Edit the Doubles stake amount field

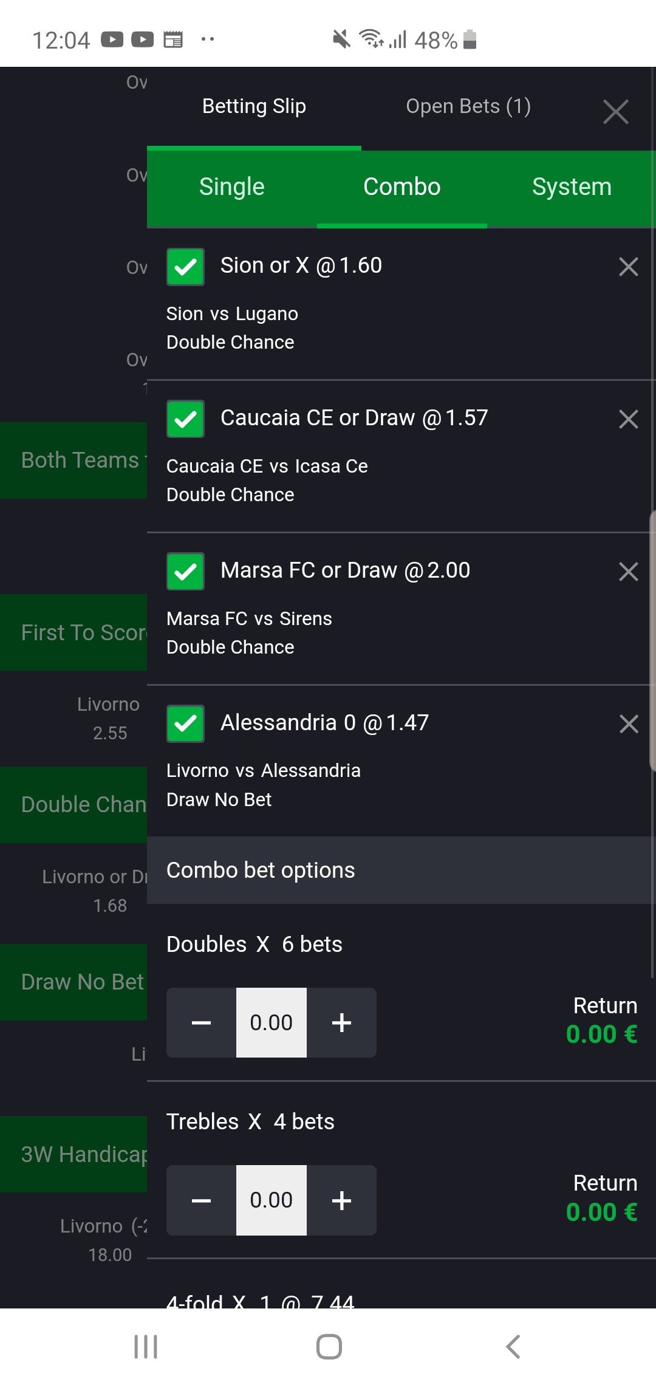coord(271,1023)
